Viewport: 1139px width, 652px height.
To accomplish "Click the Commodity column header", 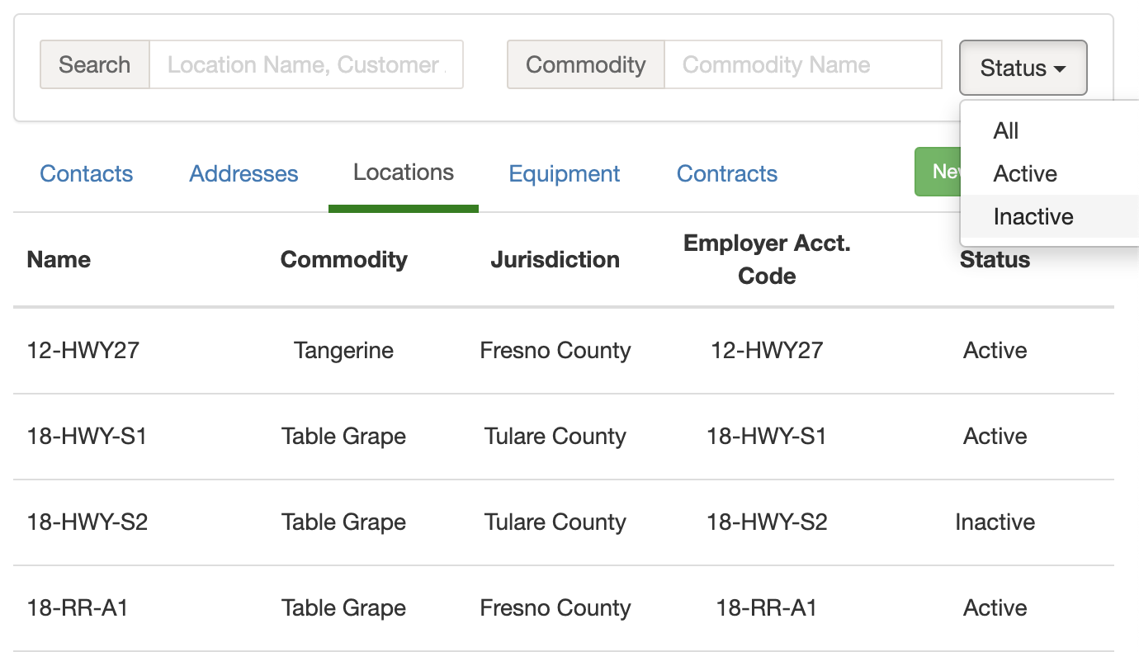I will (x=344, y=259).
